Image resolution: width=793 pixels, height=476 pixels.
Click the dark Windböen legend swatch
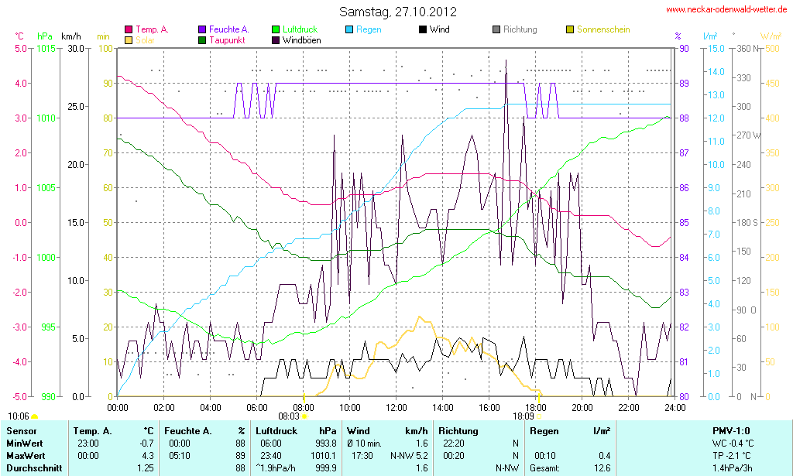click(x=276, y=39)
